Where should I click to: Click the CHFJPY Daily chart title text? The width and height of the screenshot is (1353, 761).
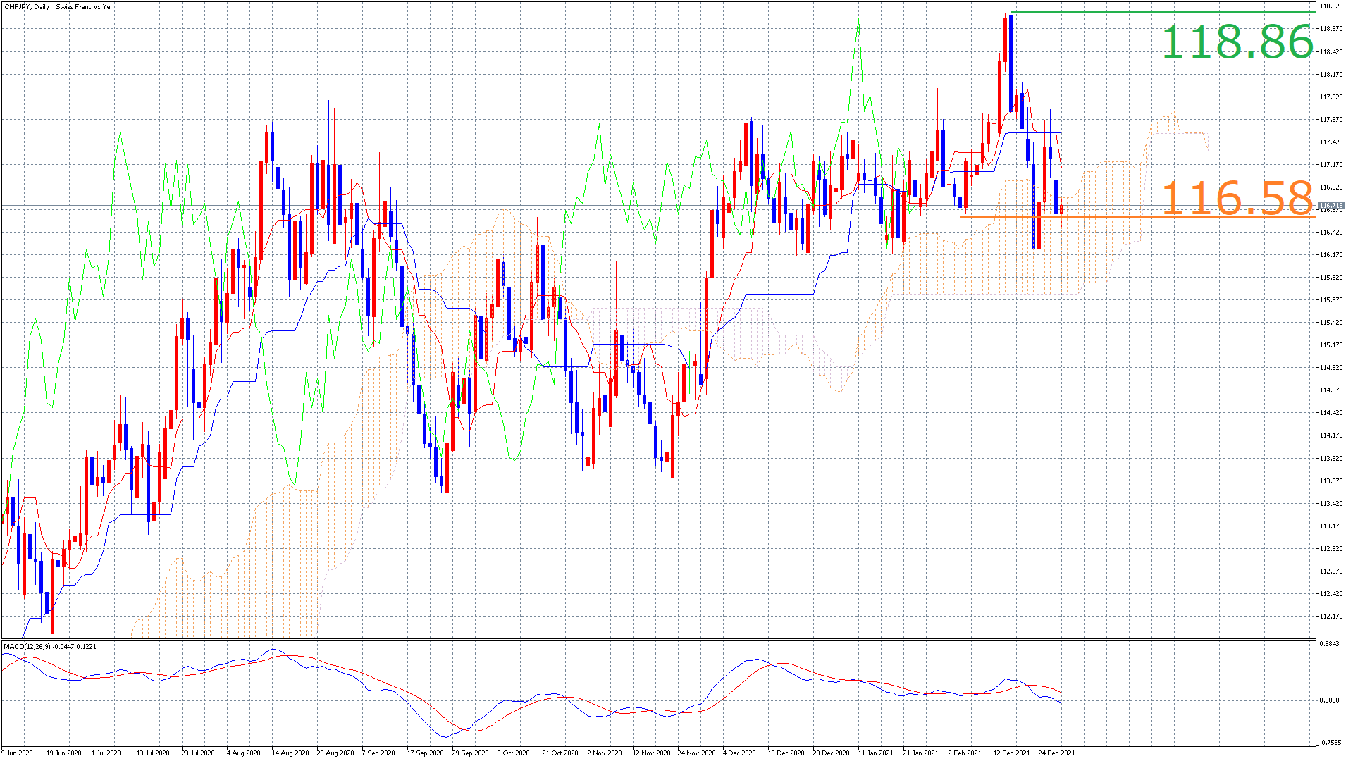pos(59,7)
